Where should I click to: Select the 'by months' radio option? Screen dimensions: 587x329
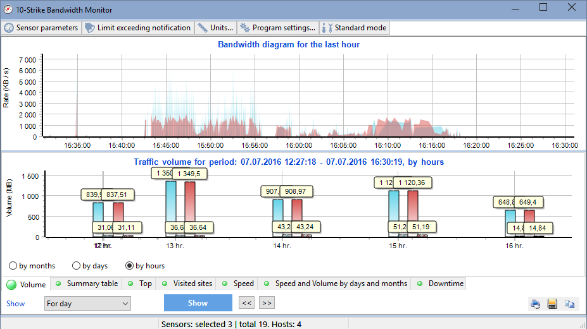pyautogui.click(x=13, y=266)
